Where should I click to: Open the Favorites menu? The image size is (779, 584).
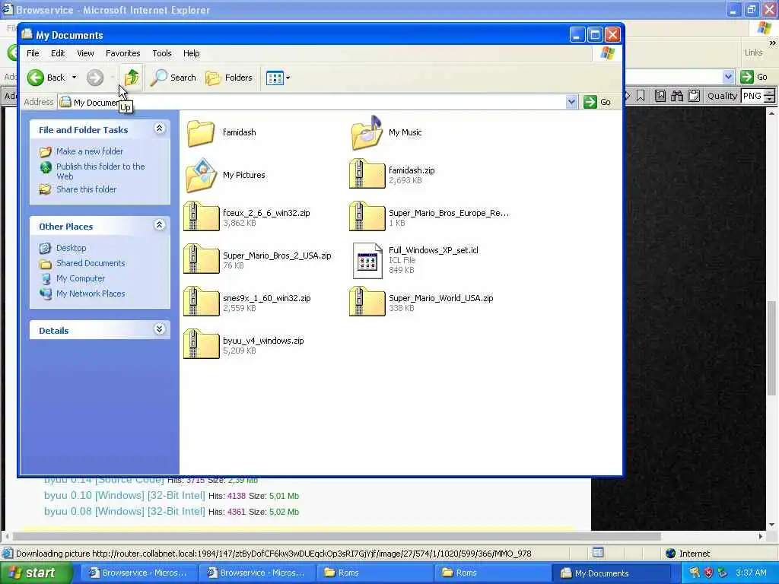tap(122, 53)
